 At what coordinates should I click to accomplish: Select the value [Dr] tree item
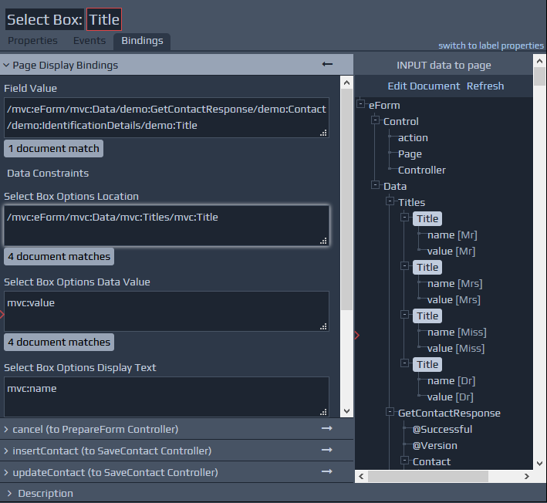[x=451, y=397]
